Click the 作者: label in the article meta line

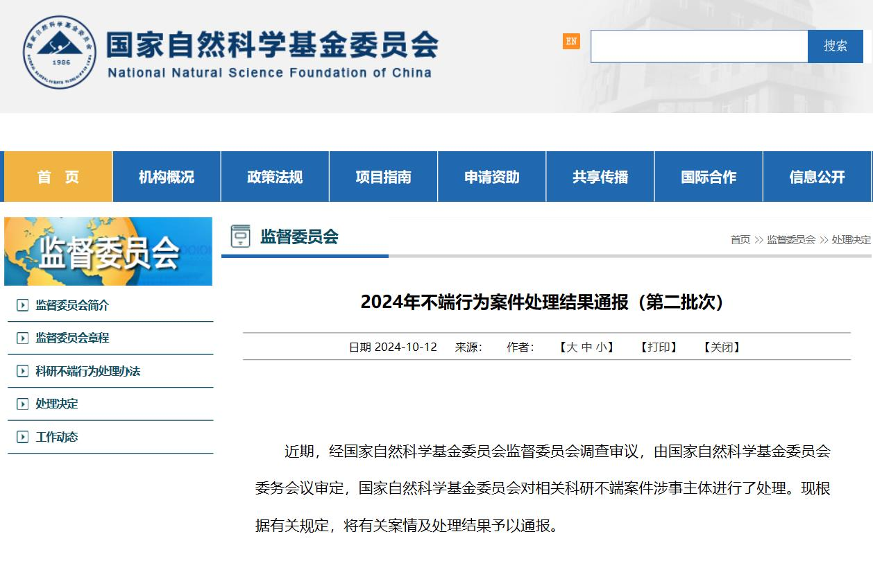tap(520, 347)
